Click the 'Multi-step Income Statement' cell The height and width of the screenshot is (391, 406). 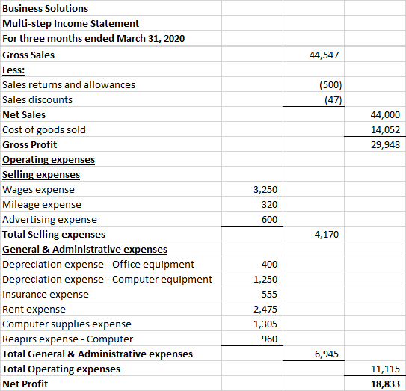pyautogui.click(x=71, y=24)
